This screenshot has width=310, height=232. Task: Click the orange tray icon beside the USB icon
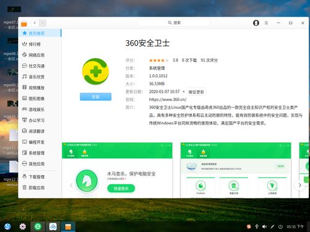[x=249, y=226]
